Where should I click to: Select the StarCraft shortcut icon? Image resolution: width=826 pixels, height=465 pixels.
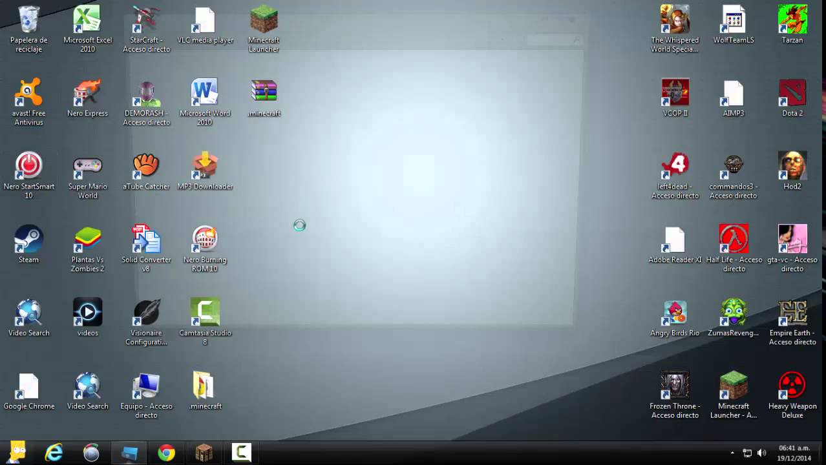146,19
